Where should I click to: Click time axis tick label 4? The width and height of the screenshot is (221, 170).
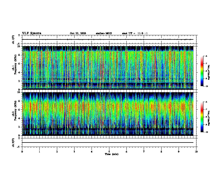tap(92, 152)
